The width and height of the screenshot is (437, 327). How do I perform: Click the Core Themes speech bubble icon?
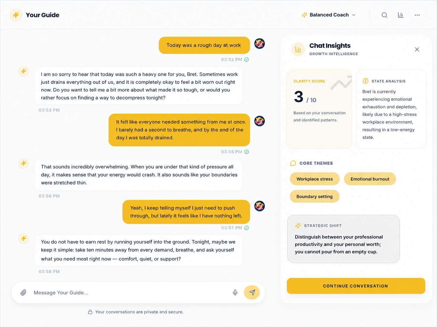click(x=293, y=163)
